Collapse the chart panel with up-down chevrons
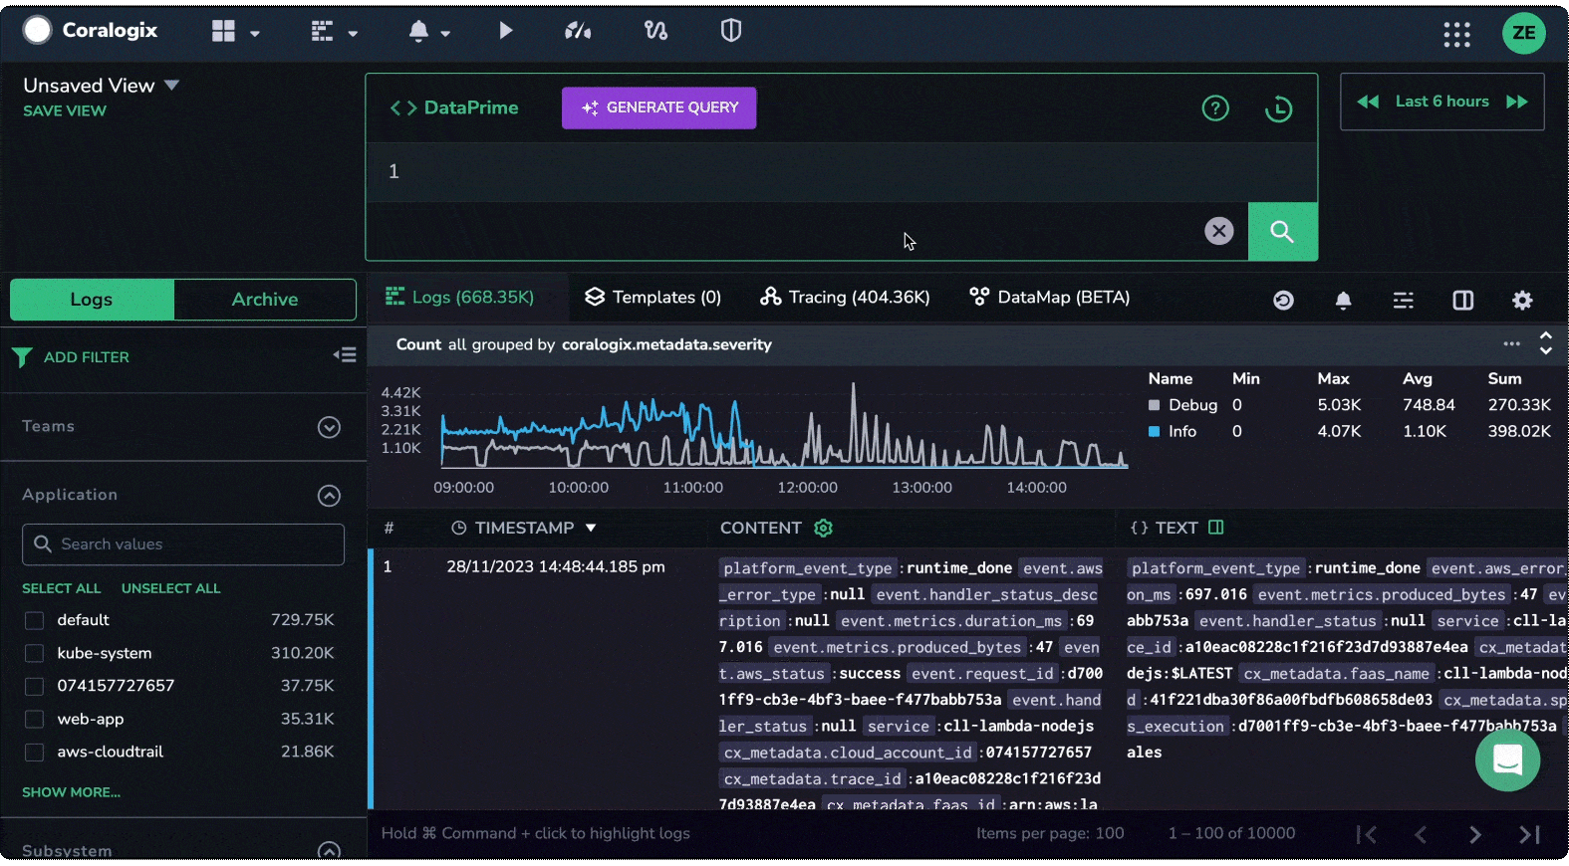This screenshot has height=866, width=1569. click(1546, 343)
